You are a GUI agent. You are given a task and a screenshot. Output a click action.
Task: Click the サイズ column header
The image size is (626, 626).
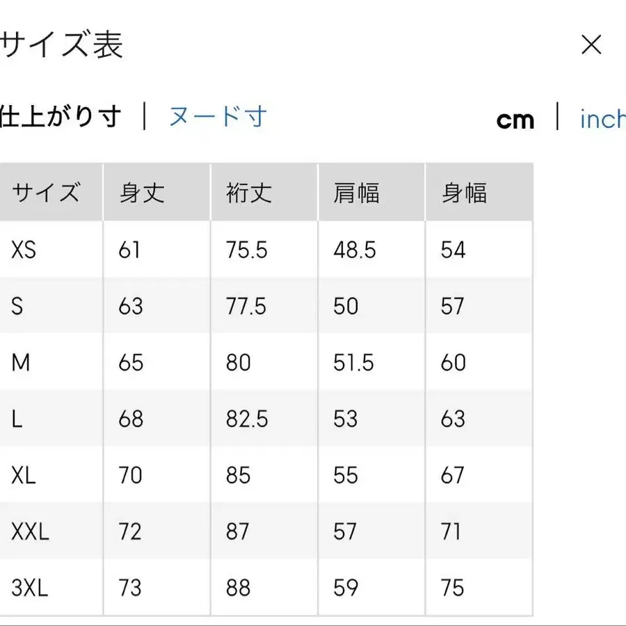click(x=45, y=192)
